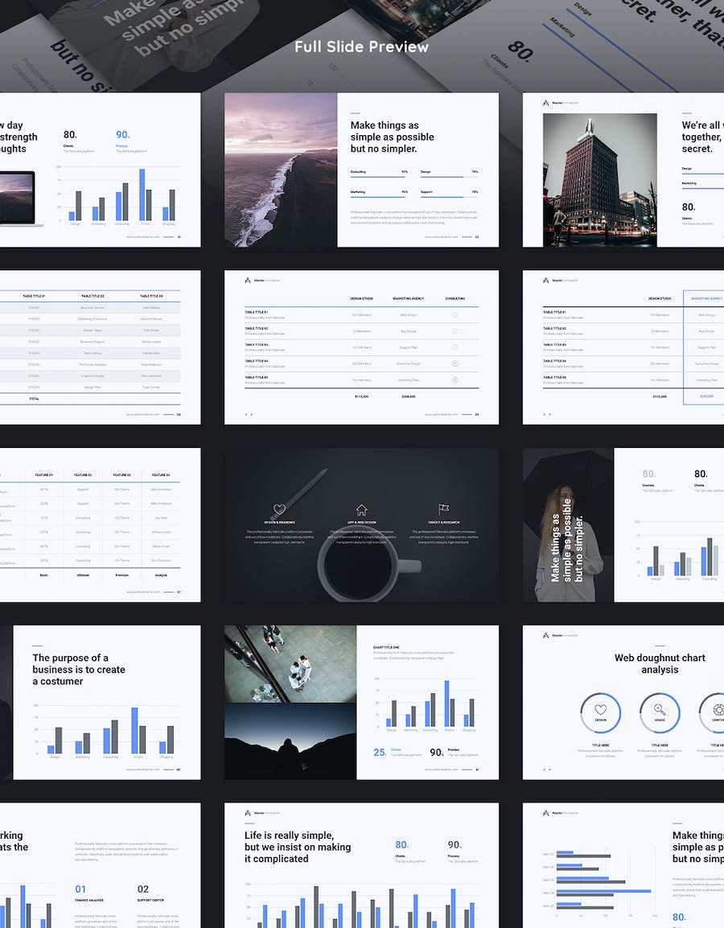Toggle the Consulting circle for Table Title 05
724x928 pixels.
pos(455,380)
